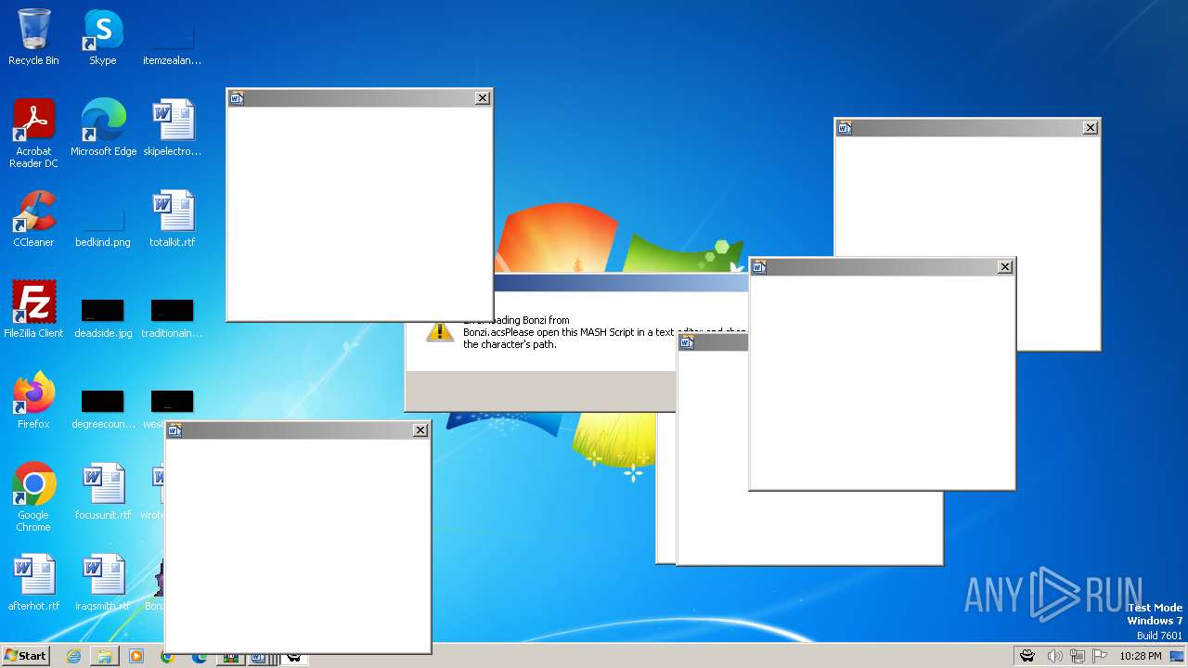
Task: Click the 10:28 PM taskbar clock
Action: click(1141, 656)
